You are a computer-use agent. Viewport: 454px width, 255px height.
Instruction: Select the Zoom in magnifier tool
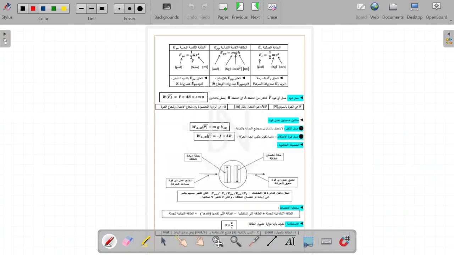click(218, 242)
